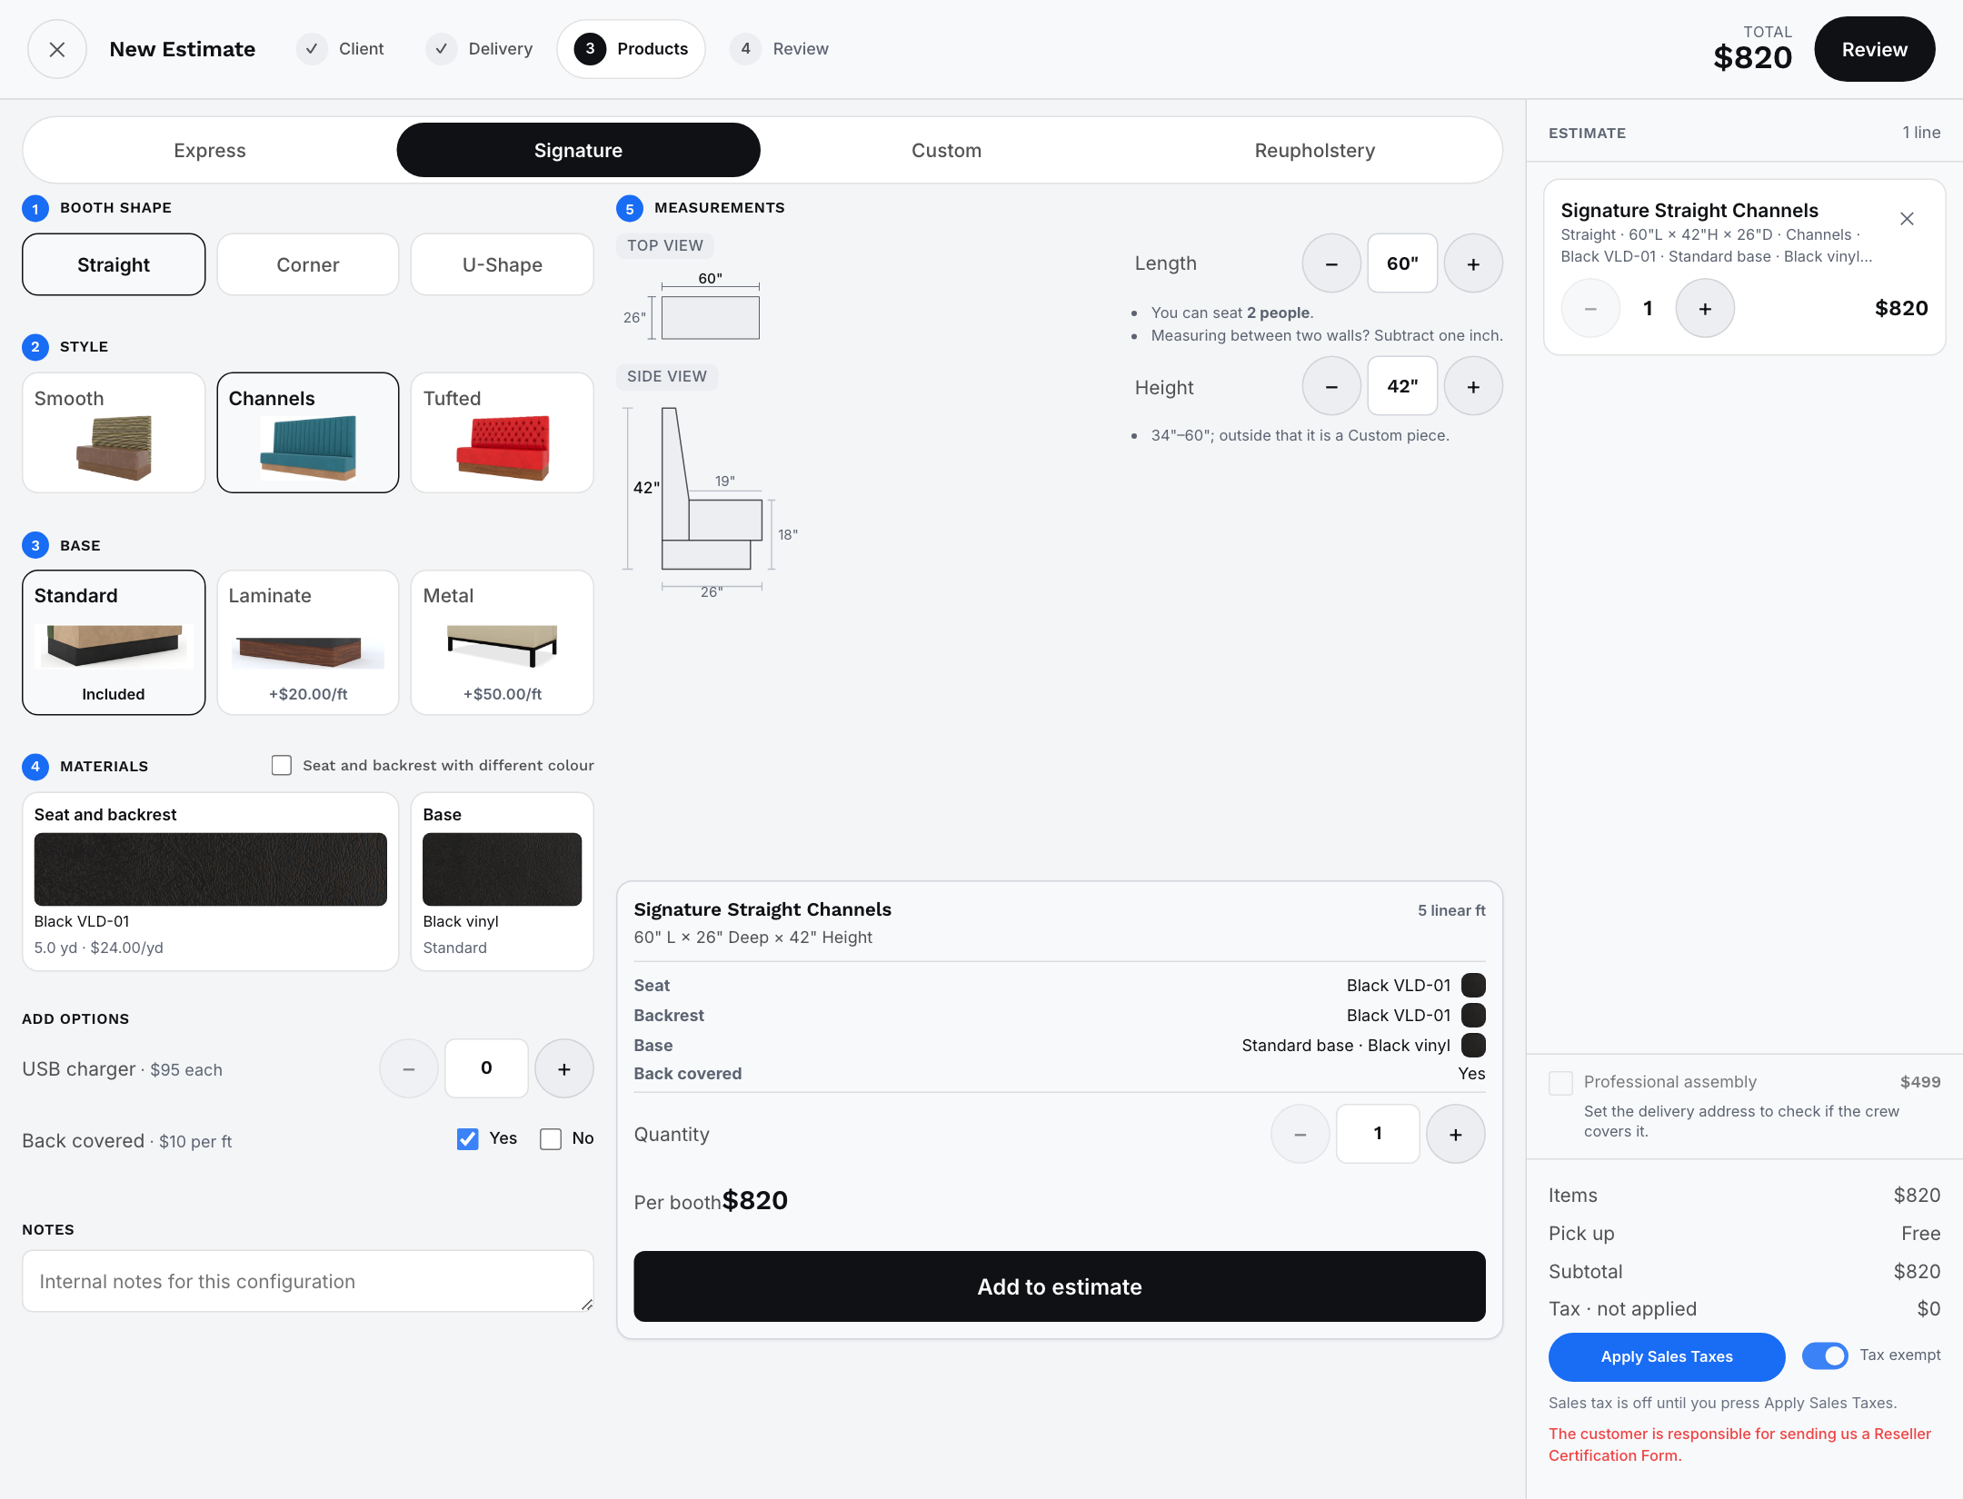The height and width of the screenshot is (1499, 1963).
Task: Open the Reupholstery tab
Action: coord(1315,151)
